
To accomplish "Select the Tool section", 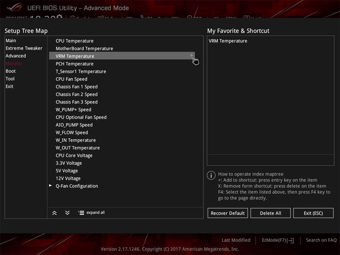I will 10,79.
